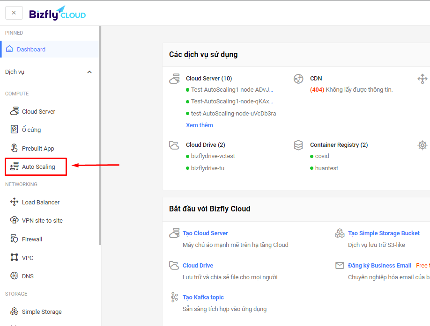Screen dimensions: 430x326
Task: Select huantest registry entry
Action: tap(326, 168)
